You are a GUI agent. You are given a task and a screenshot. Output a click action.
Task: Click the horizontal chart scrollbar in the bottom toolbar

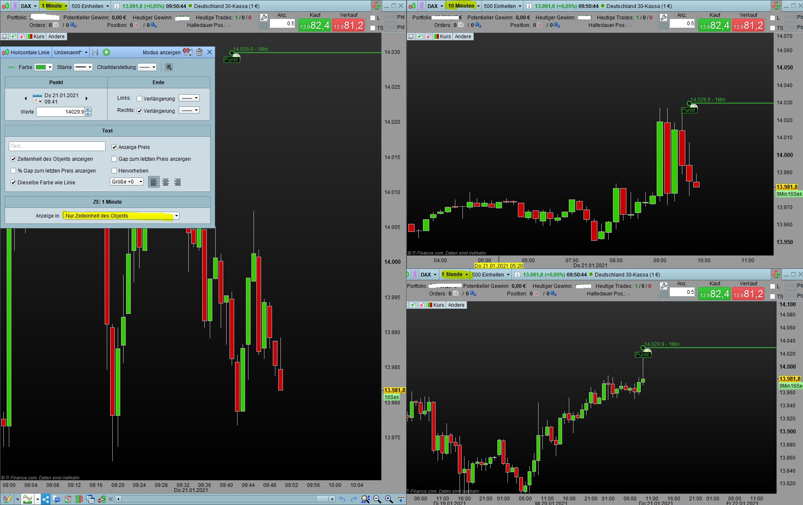[x=225, y=499]
